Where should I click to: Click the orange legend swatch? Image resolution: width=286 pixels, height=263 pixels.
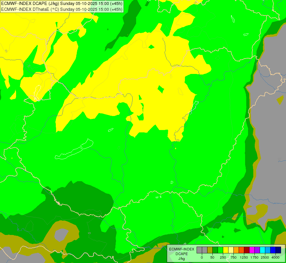click(236, 250)
